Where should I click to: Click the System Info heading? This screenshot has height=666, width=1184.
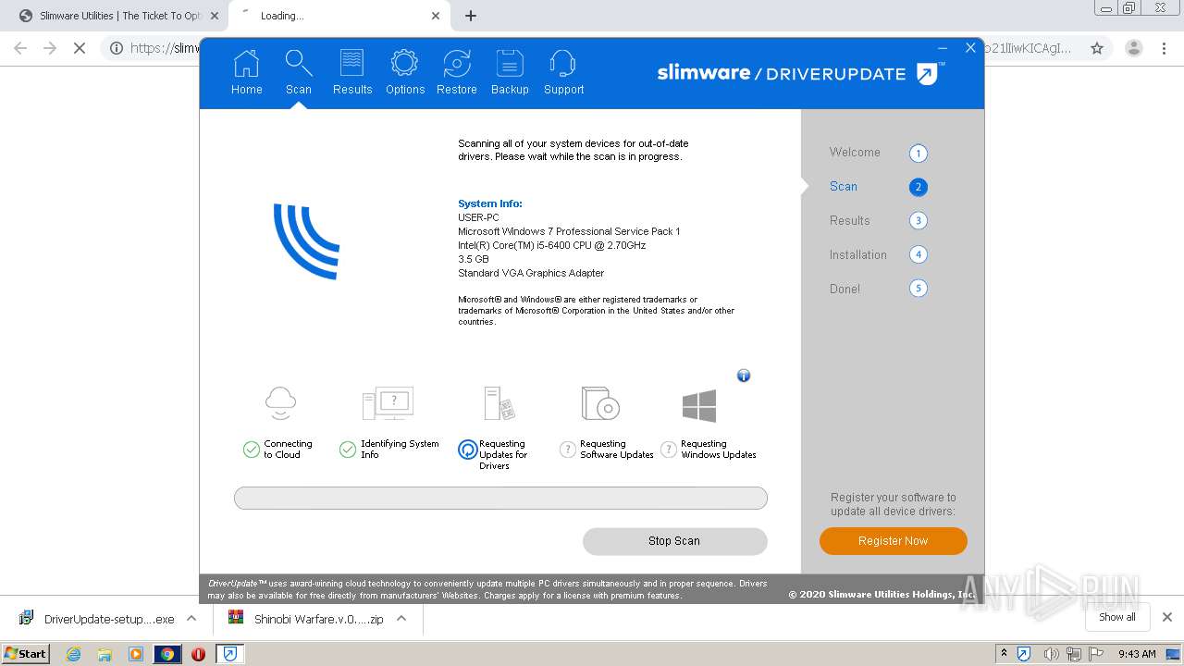point(490,203)
